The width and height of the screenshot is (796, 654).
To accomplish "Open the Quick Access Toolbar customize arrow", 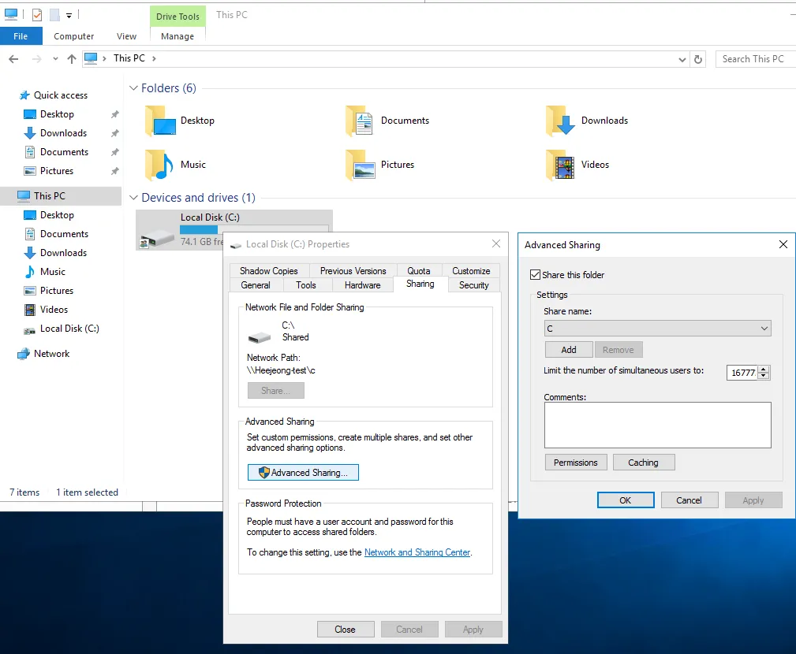I will coord(69,15).
